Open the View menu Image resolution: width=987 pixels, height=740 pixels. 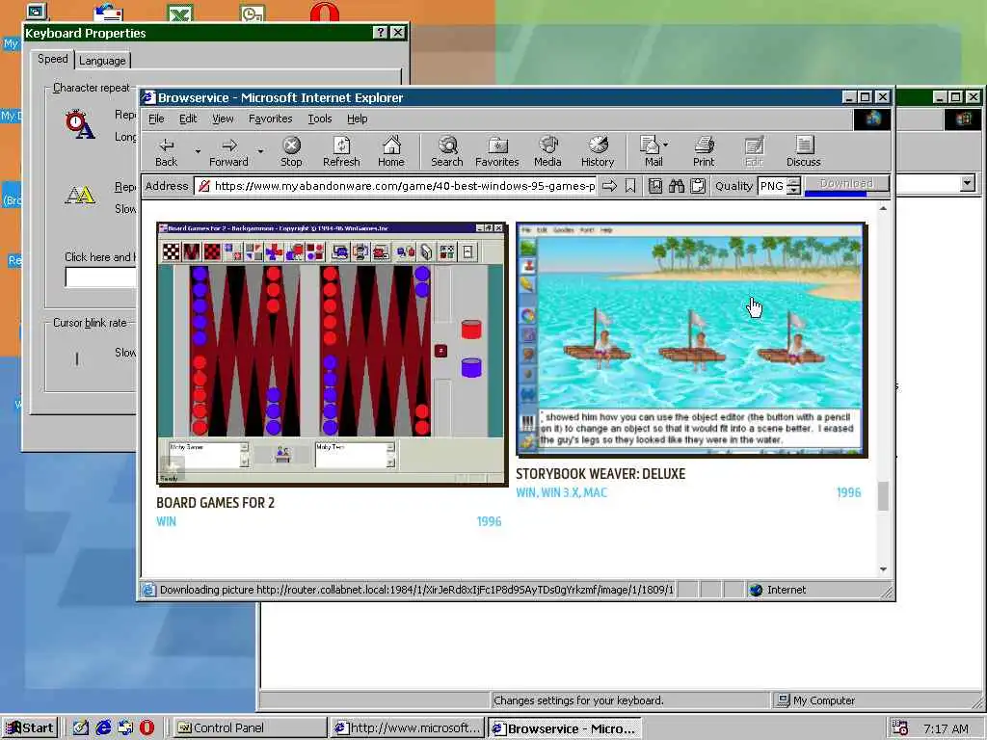[x=223, y=119]
